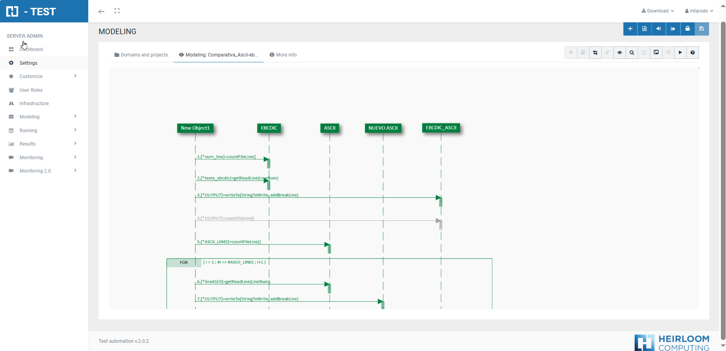The height and width of the screenshot is (351, 726).
Task: Switch to Domains and projects tab
Action: pos(141,55)
